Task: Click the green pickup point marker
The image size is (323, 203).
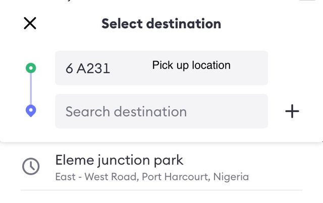Action: click(31, 68)
